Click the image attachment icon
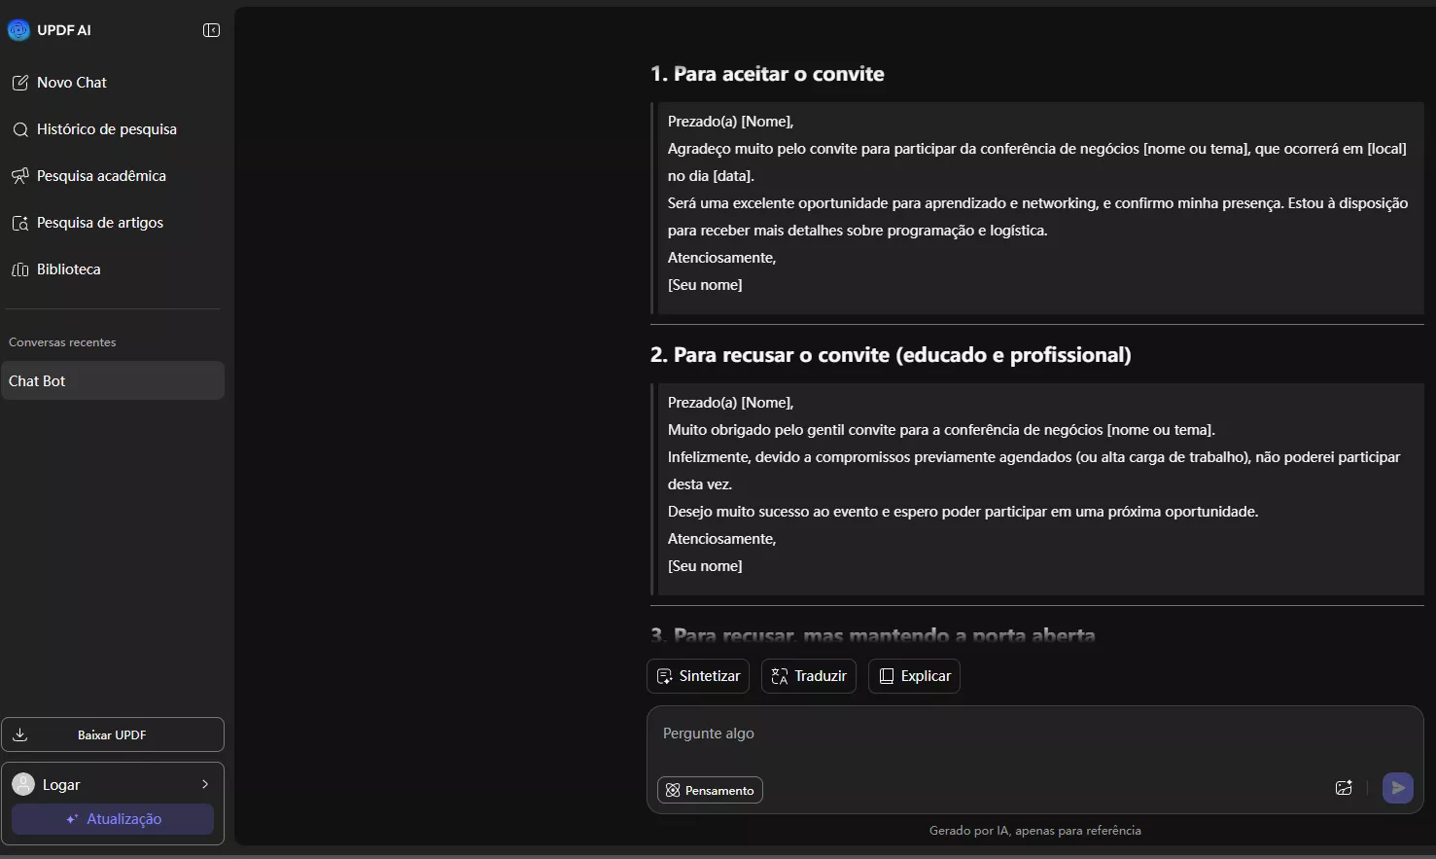1436x859 pixels. (x=1344, y=788)
